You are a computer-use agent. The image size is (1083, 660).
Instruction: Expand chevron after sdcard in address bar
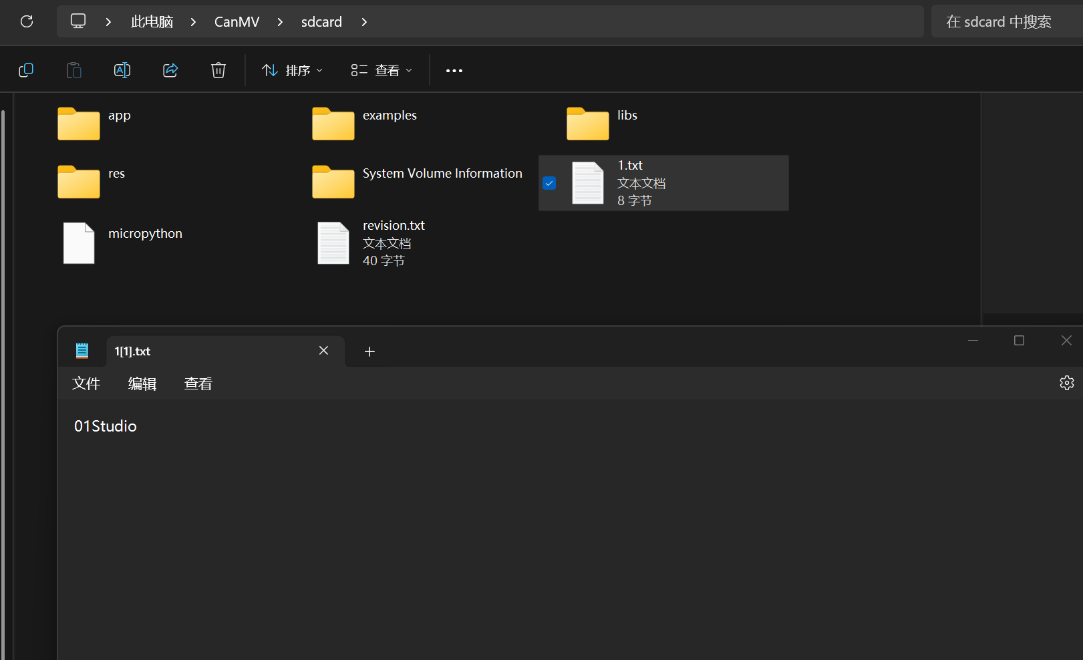pyautogui.click(x=364, y=22)
